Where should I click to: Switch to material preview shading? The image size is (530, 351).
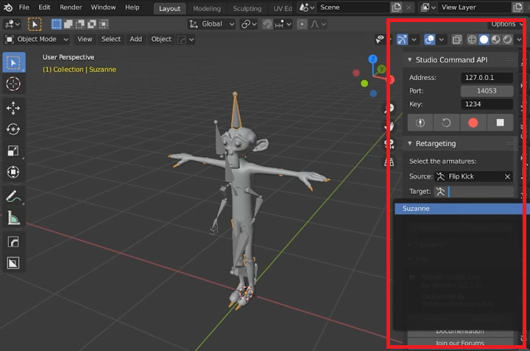point(495,40)
